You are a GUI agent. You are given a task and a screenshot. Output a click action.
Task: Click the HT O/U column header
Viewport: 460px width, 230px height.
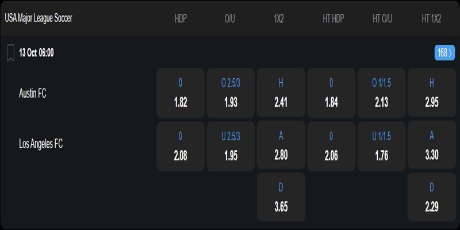[x=382, y=18]
